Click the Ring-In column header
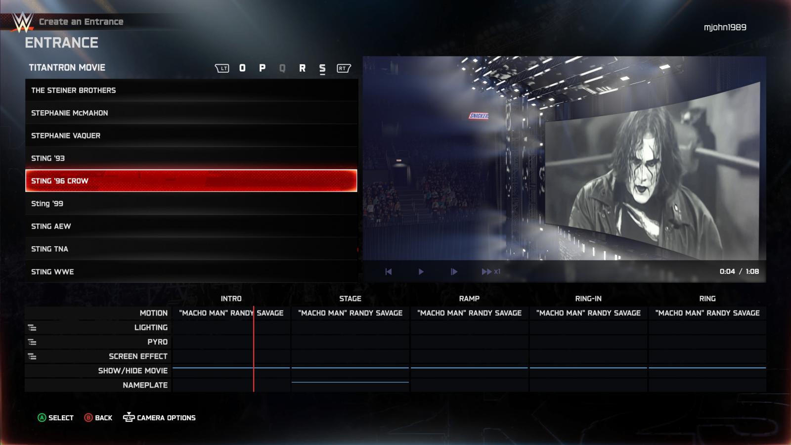The width and height of the screenshot is (791, 445). 588,299
